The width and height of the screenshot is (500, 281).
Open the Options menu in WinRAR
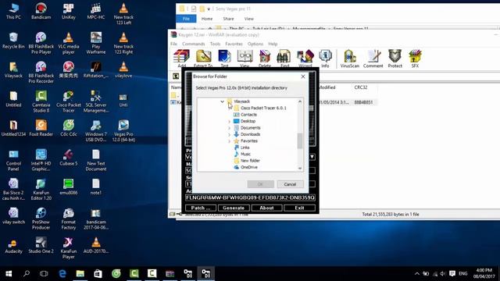(x=255, y=44)
